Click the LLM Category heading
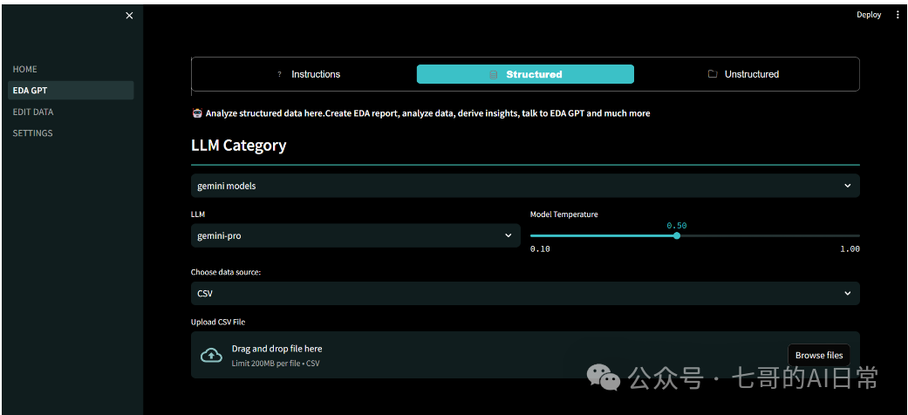The width and height of the screenshot is (908, 415). pos(239,145)
